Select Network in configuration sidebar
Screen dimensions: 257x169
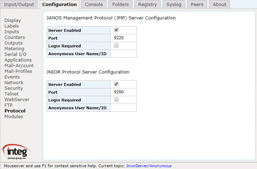click(x=14, y=83)
